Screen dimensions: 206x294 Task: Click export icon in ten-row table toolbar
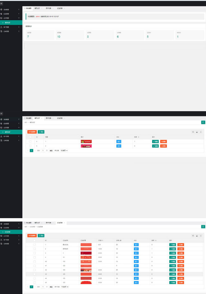point(197,236)
